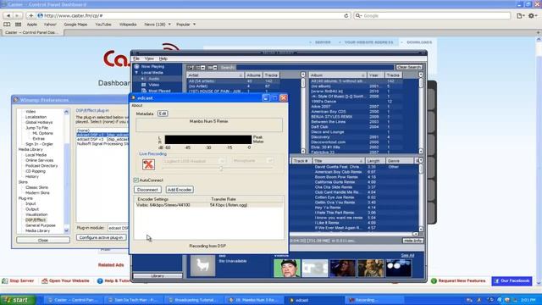The height and width of the screenshot is (305, 542).
Task: Click the add bookmark plus button
Action: point(30,15)
